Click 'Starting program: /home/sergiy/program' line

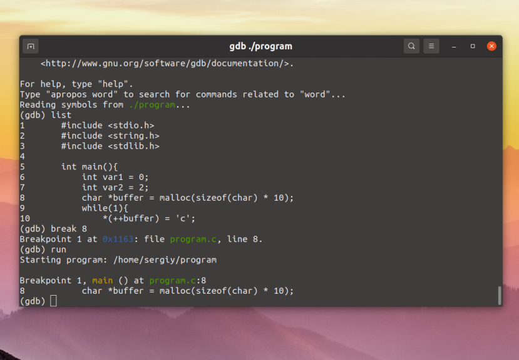(x=118, y=260)
